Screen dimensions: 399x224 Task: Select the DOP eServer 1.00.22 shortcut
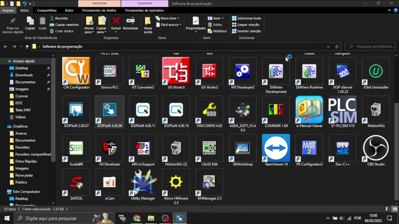(x=343, y=76)
